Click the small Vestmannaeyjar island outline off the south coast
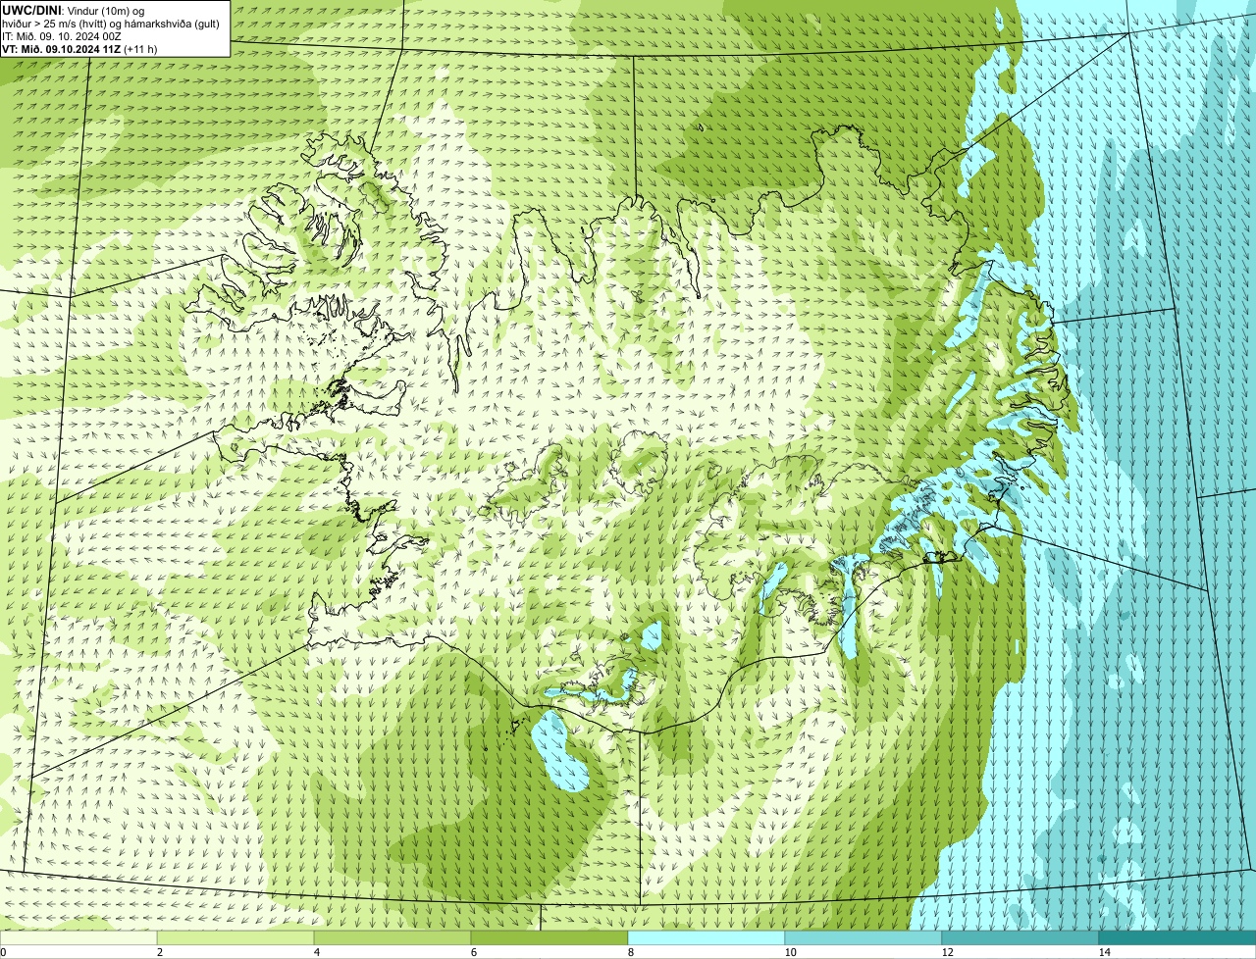 (513, 727)
